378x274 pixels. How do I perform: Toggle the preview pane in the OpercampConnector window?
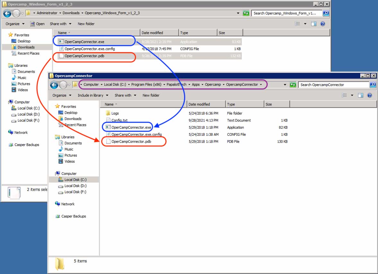360,95
